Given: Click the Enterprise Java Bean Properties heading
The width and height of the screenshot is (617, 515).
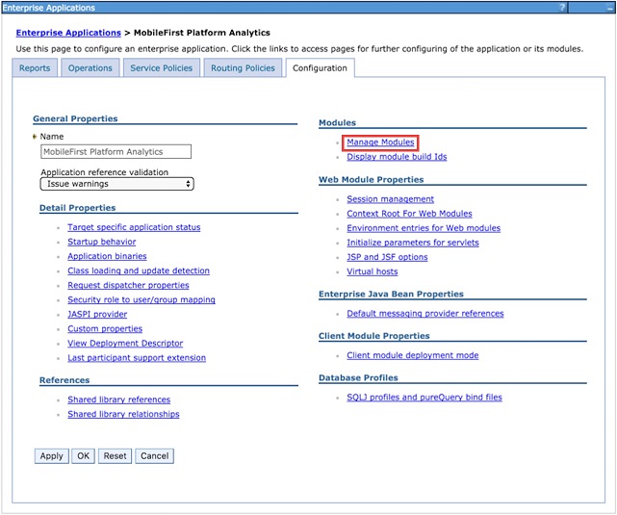Looking at the screenshot, I should tap(391, 295).
